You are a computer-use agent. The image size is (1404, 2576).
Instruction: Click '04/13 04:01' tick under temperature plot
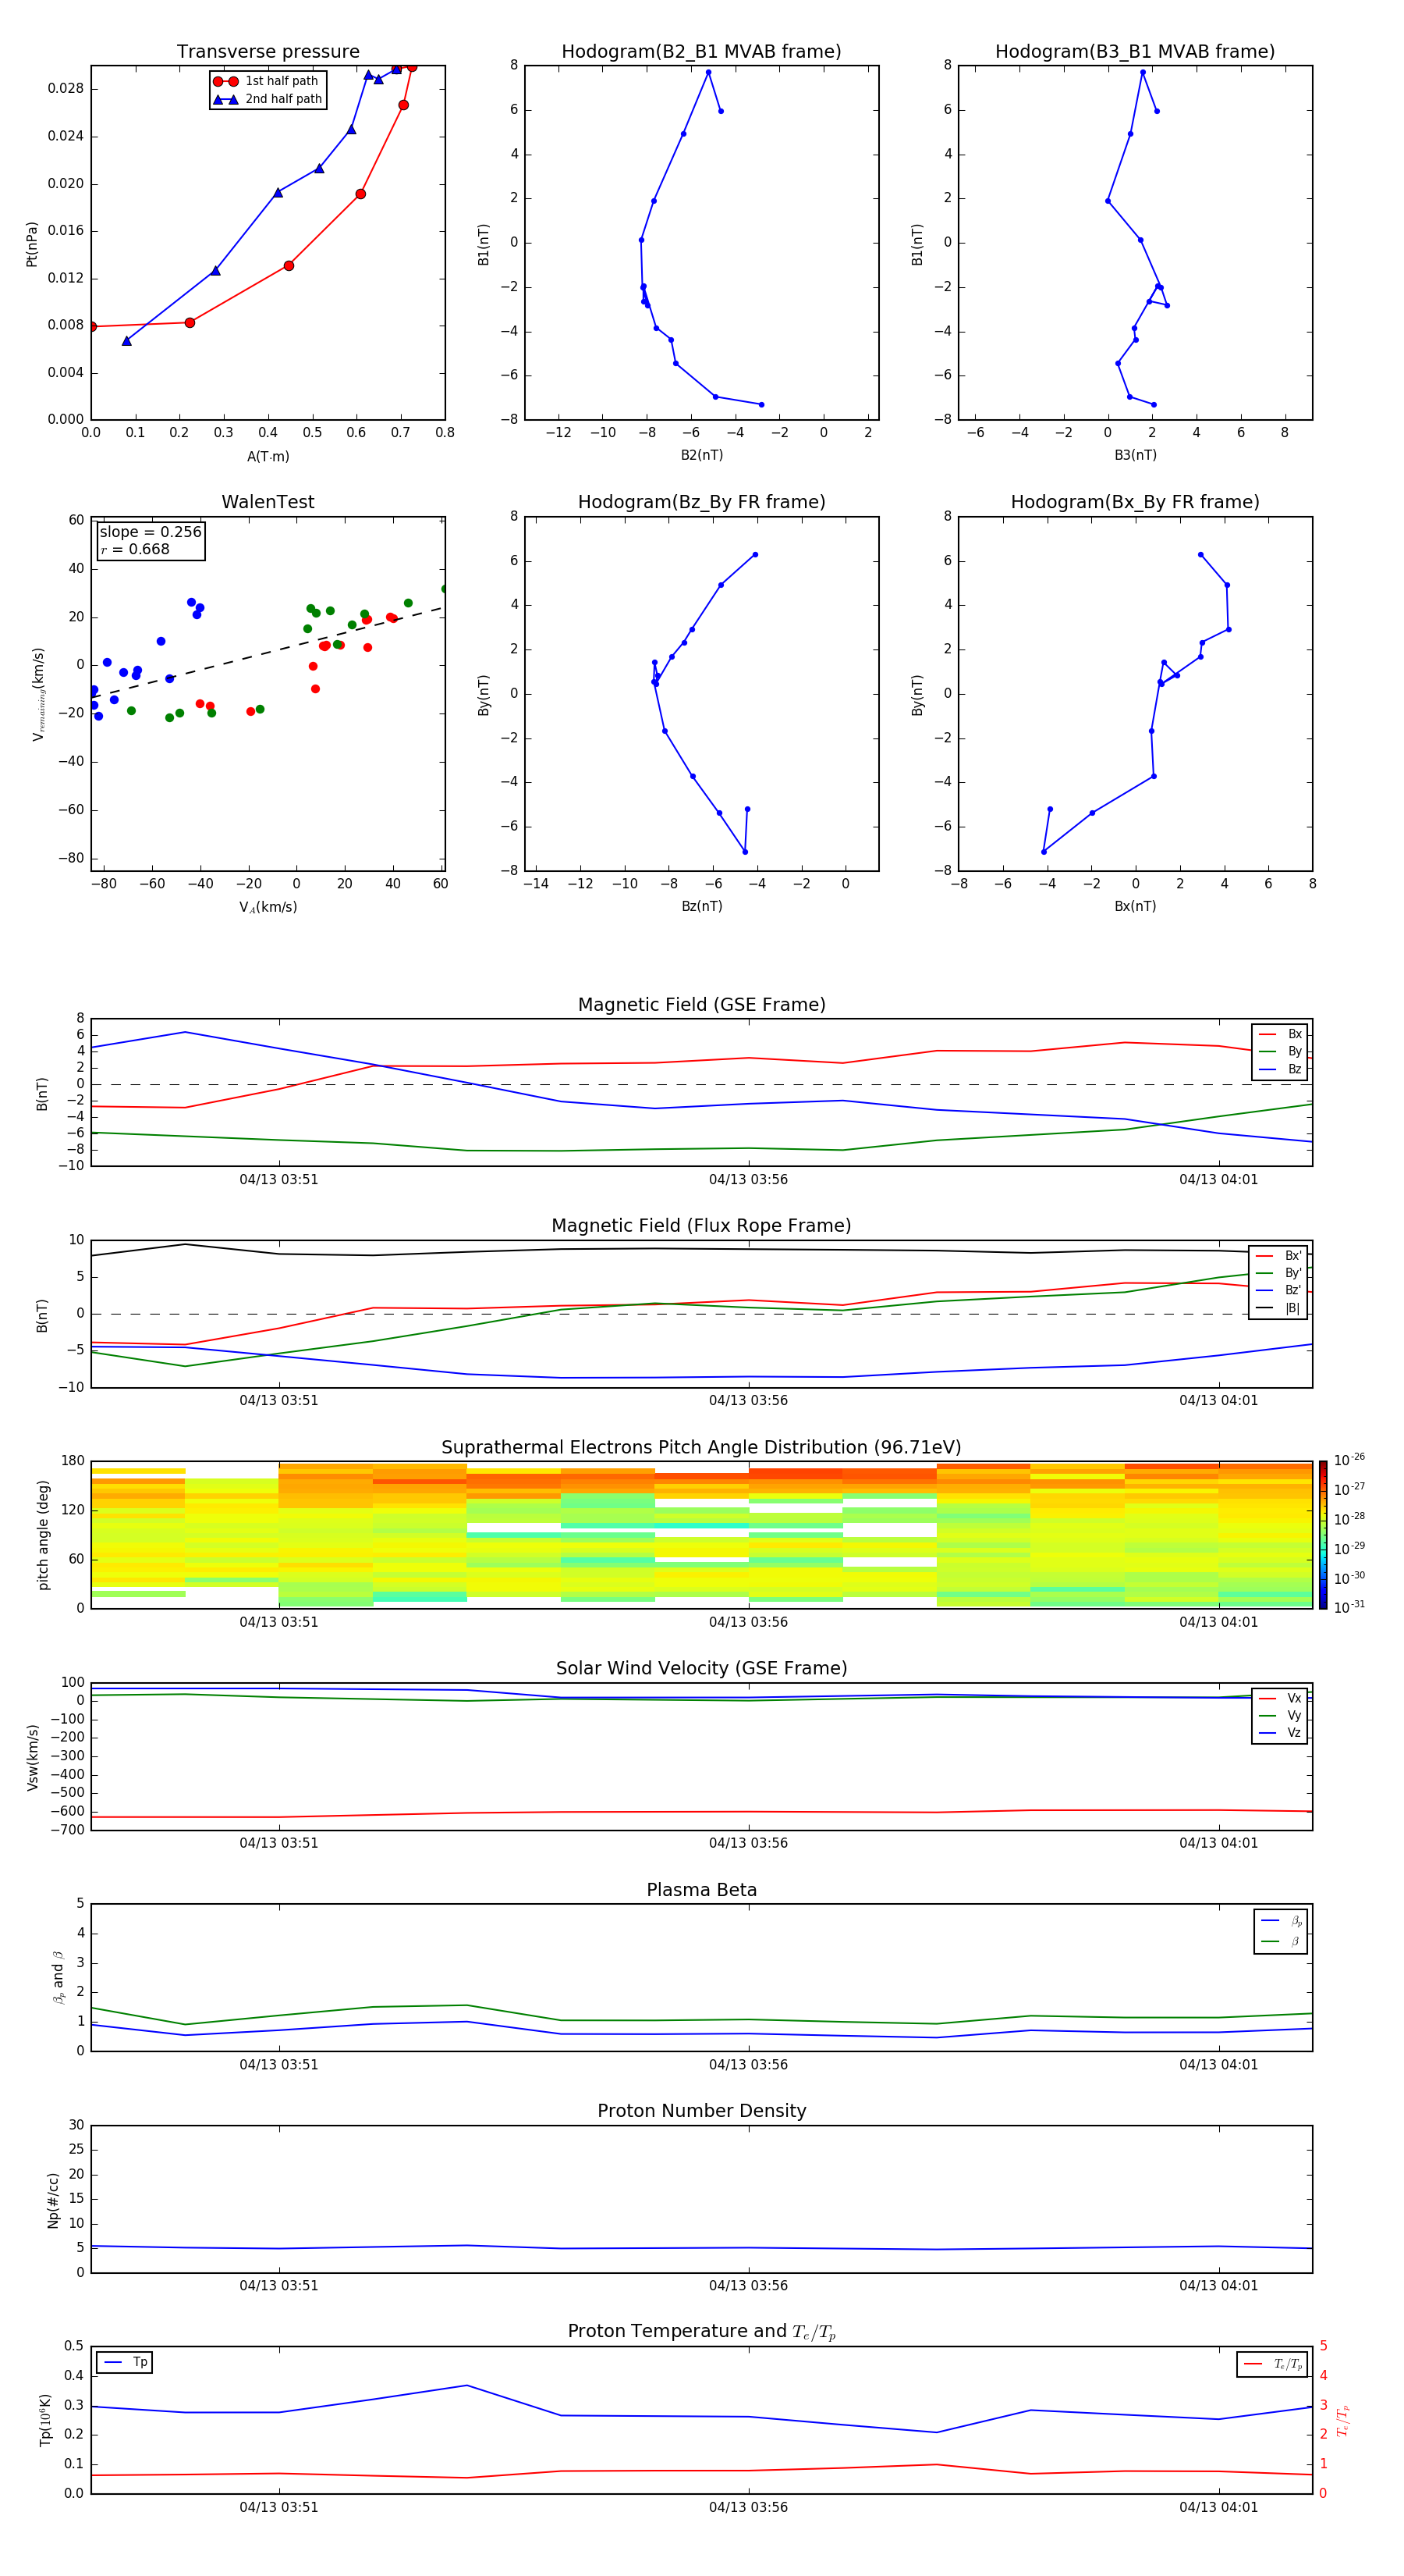(x=1219, y=2508)
